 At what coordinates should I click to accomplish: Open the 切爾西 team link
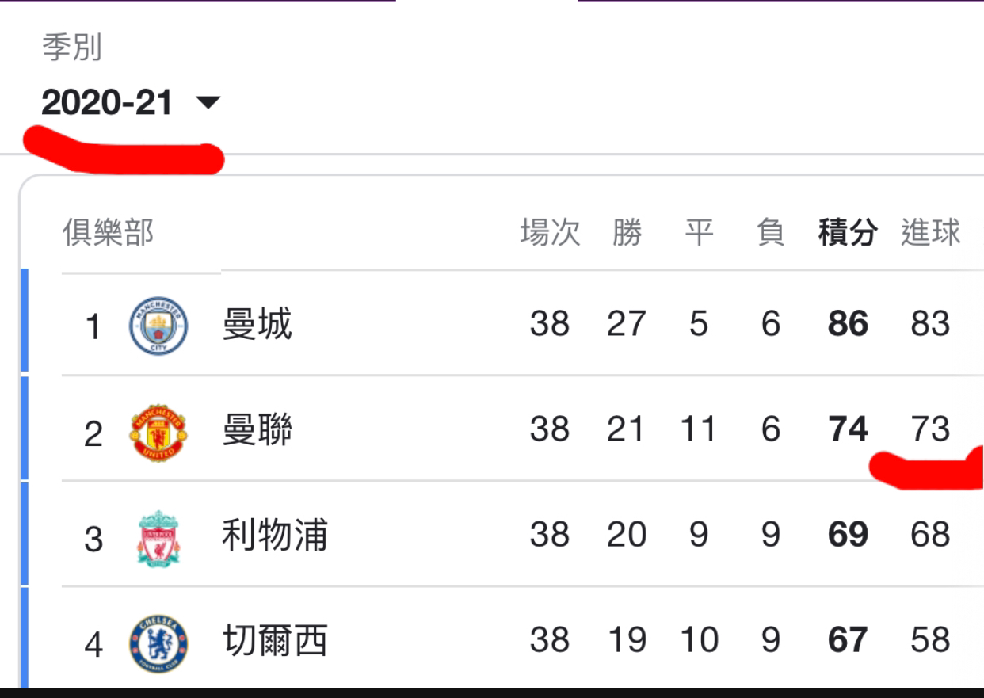click(274, 641)
